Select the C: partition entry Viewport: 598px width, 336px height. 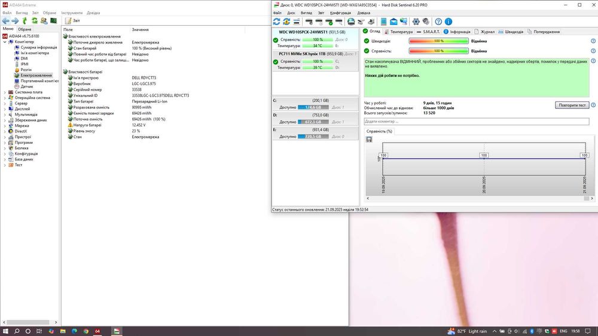click(x=315, y=104)
